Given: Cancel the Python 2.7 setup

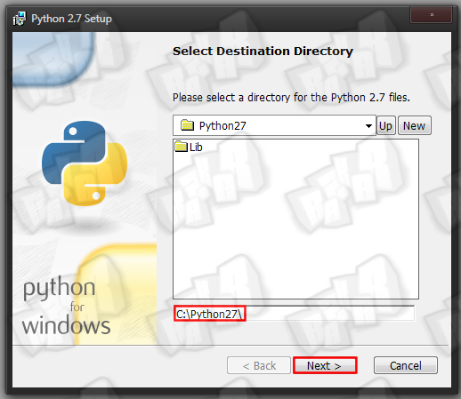Looking at the screenshot, I should pyautogui.click(x=406, y=365).
